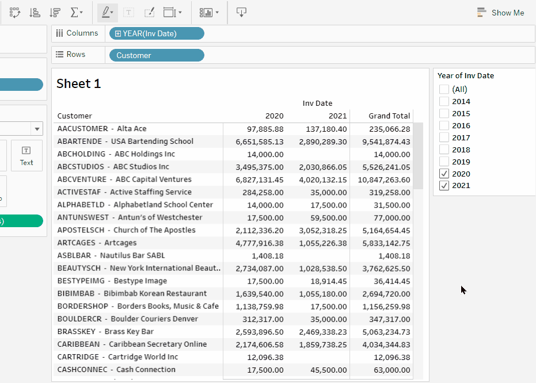The width and height of the screenshot is (536, 383).
Task: Select the ABCSTUDIOS customer row label
Action: coord(113,167)
